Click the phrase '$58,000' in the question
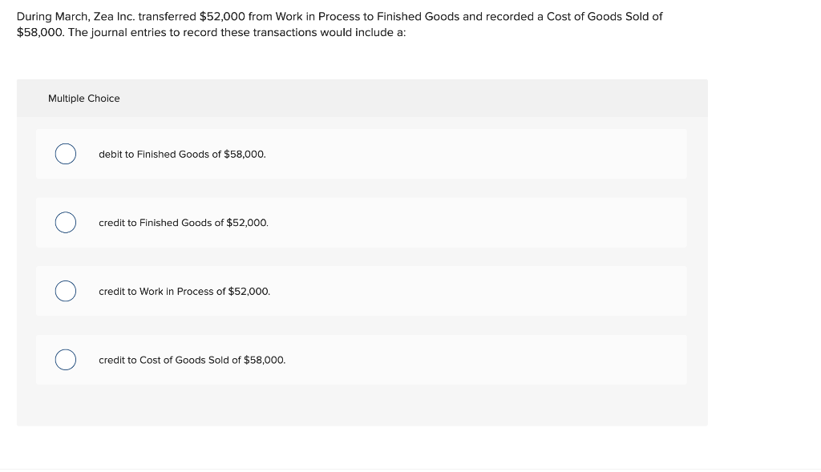Image resolution: width=821 pixels, height=472 pixels. pos(35,32)
